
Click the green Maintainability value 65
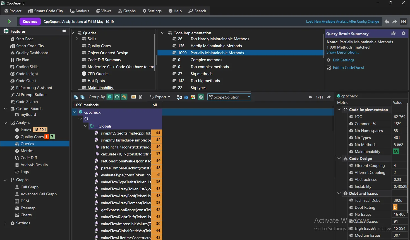click(396, 152)
